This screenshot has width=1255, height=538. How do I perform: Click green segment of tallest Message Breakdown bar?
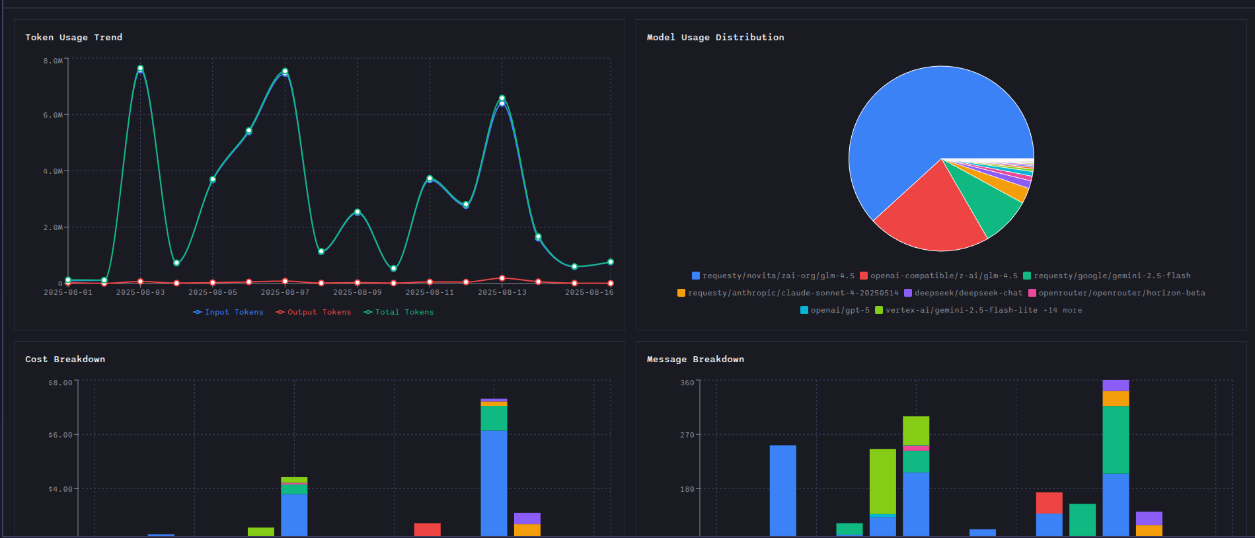(1116, 440)
